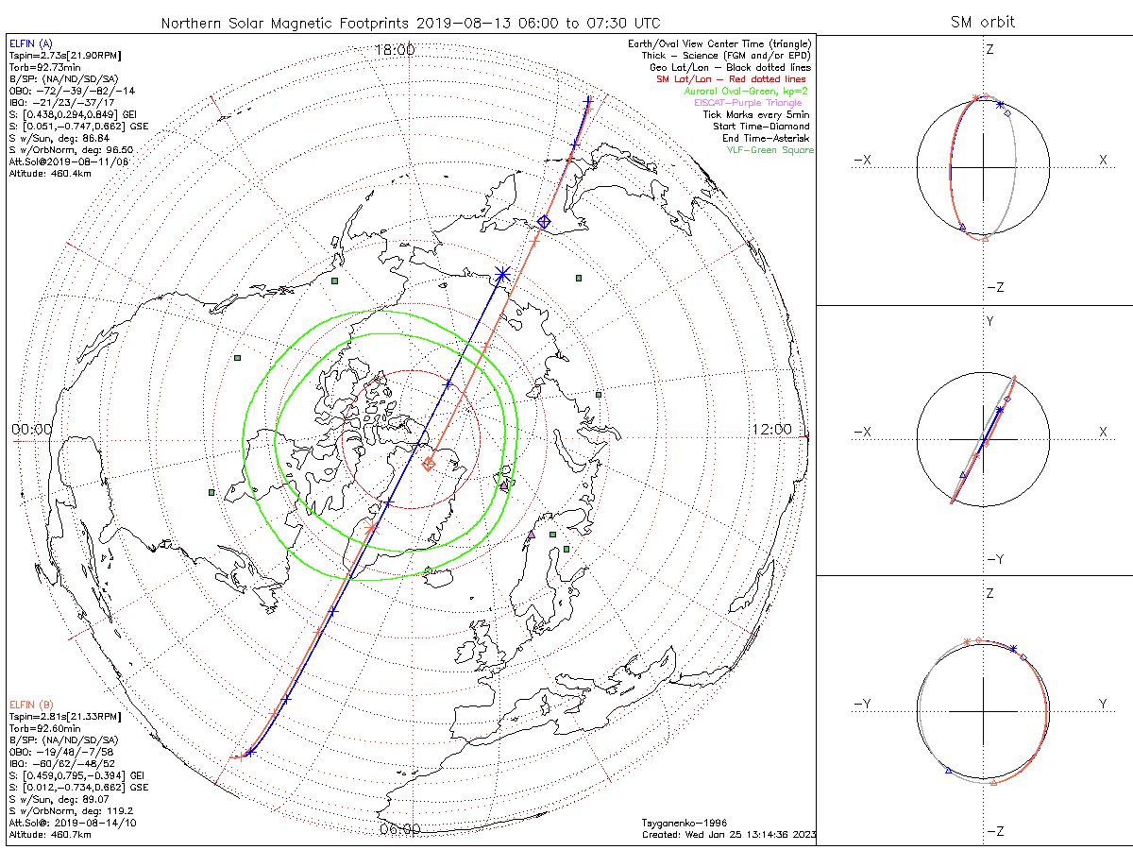Click legend 'VLF-Green Square'

(769, 150)
